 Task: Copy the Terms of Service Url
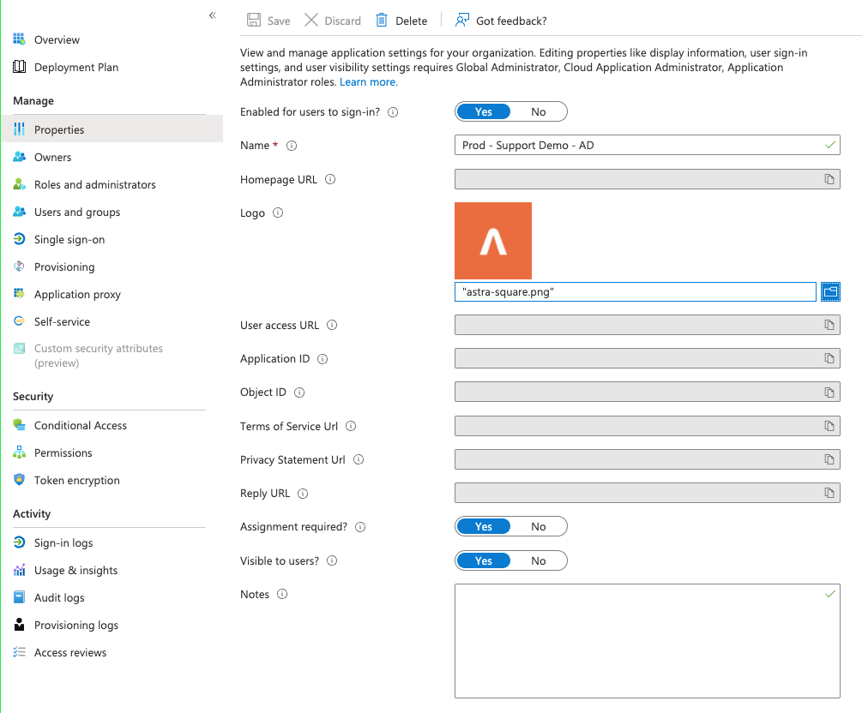point(829,426)
